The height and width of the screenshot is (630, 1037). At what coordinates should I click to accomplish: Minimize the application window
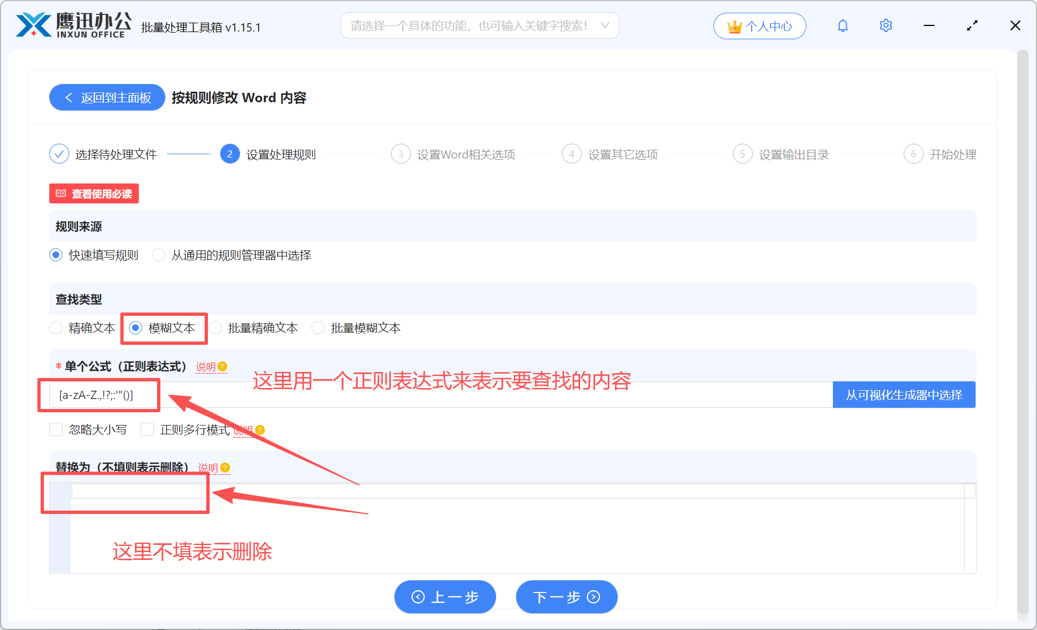[x=929, y=26]
